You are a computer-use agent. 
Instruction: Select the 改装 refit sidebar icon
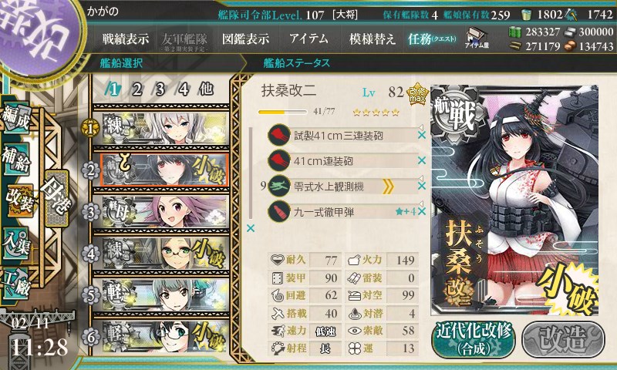(19, 200)
